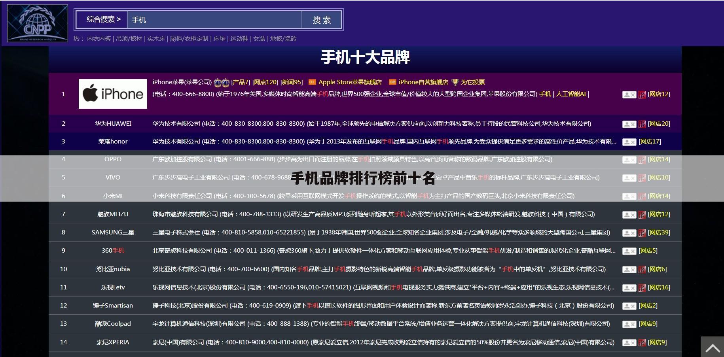
Task: Click user card icon in 华为HUAWEI row
Action: tap(629, 124)
